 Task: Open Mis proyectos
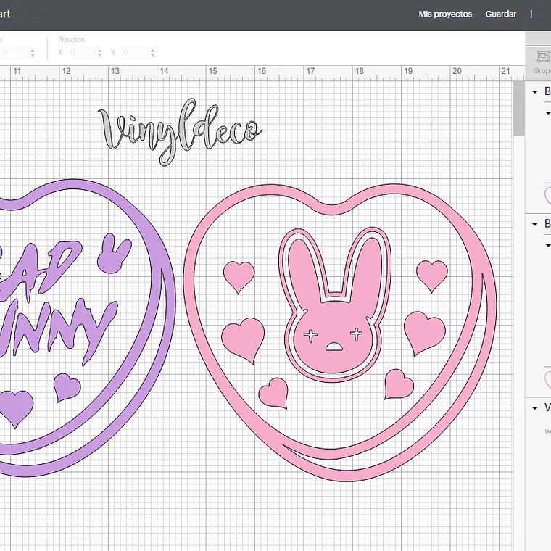(x=445, y=14)
